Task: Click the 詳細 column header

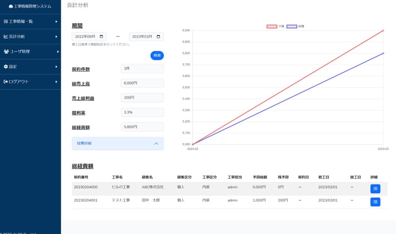Action: [374, 177]
